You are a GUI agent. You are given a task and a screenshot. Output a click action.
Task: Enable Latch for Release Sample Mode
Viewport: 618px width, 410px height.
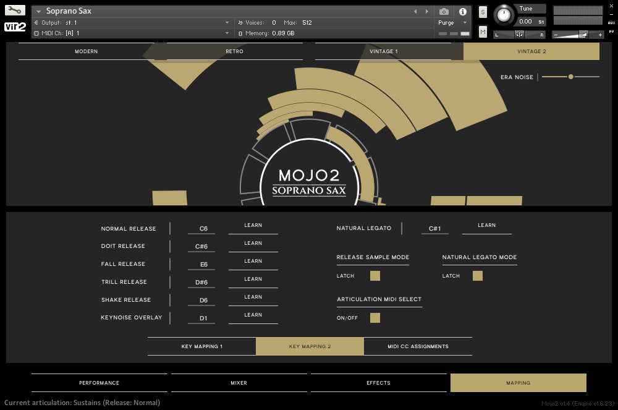click(375, 276)
